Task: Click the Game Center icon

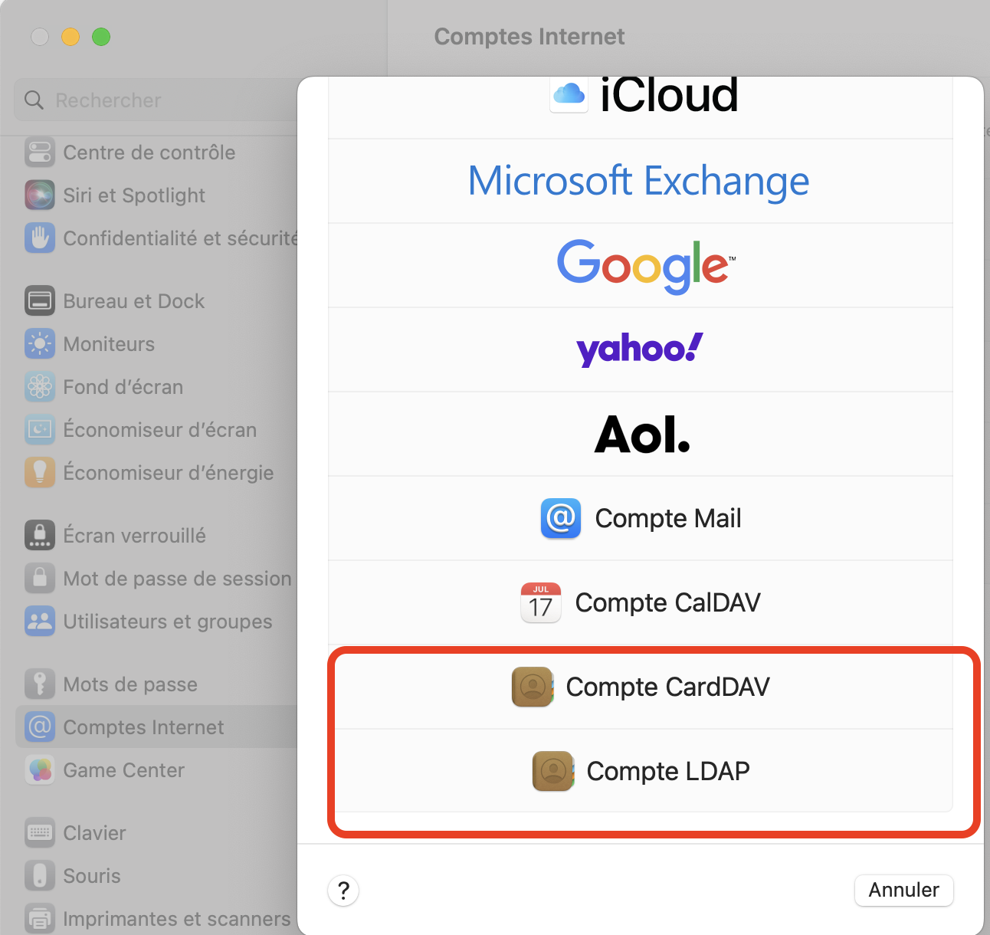Action: [x=40, y=770]
